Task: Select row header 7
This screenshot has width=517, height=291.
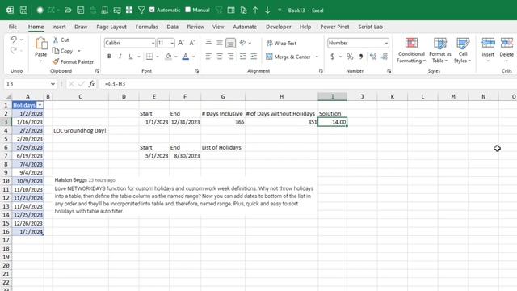Action: click(6, 156)
